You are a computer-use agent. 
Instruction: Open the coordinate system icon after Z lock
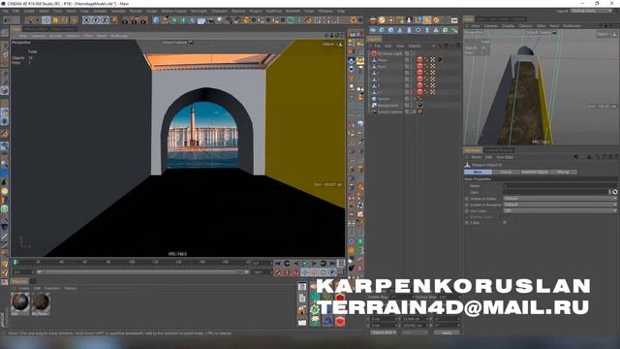pos(114,20)
